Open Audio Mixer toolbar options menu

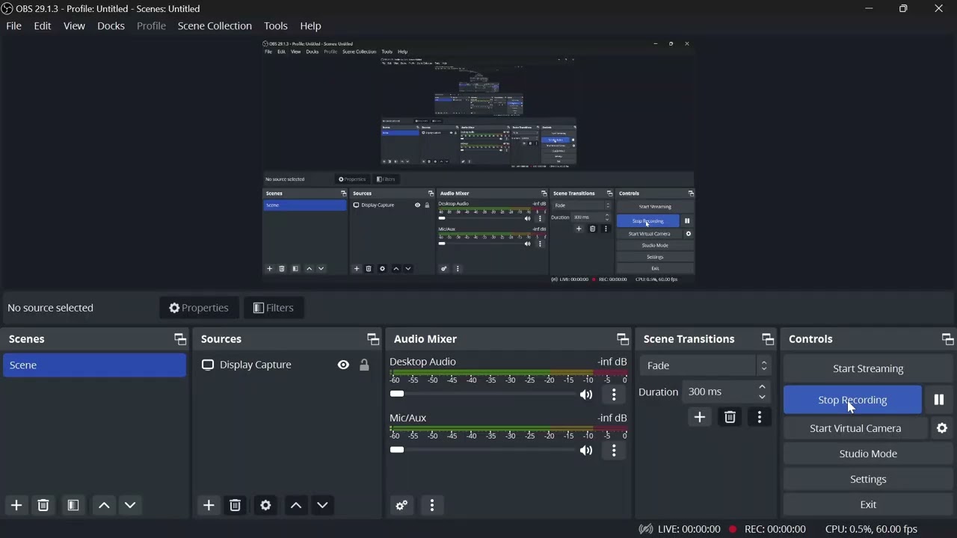tap(432, 505)
